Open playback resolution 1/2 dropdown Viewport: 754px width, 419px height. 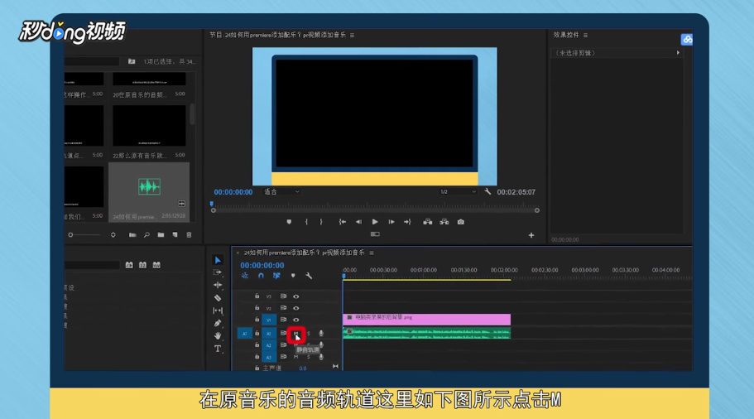(458, 191)
